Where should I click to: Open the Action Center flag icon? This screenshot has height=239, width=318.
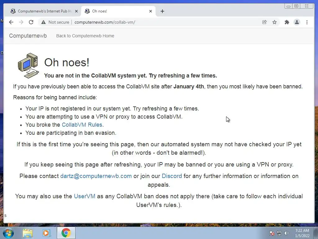(271, 233)
